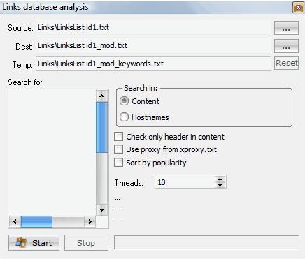305x259 pixels.
Task: Click the Start button's icon
Action: (21, 242)
